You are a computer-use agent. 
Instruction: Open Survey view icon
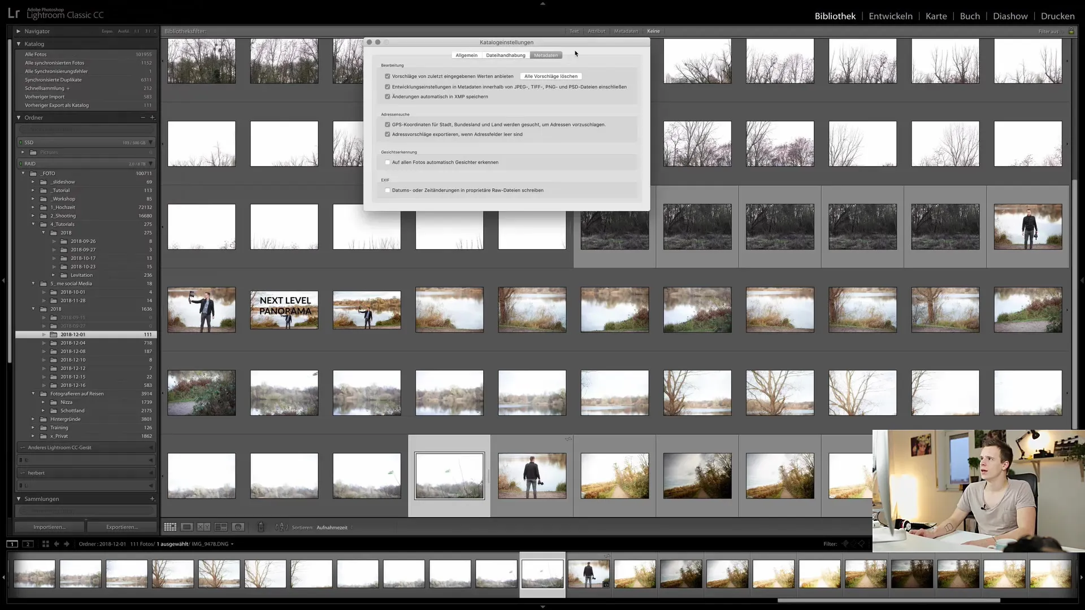coord(221,527)
